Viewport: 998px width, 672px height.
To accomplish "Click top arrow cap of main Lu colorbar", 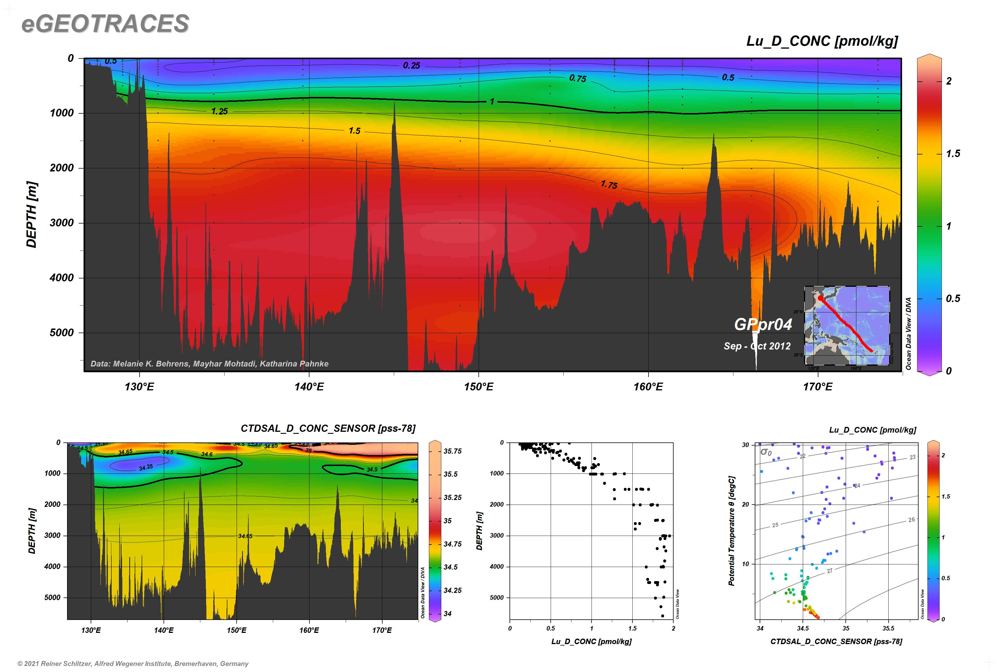I will 929,57.
